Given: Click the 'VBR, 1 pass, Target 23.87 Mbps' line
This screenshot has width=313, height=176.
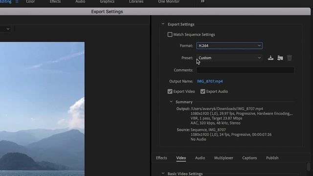Looking at the screenshot, I should pyautogui.click(x=216, y=118).
